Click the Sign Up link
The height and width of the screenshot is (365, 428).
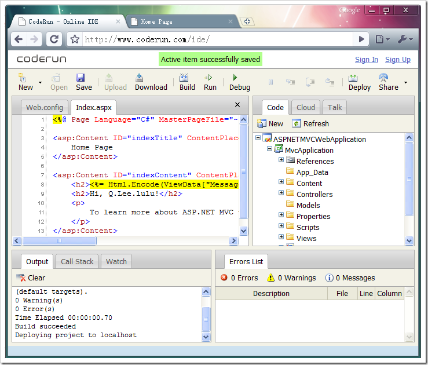click(x=397, y=60)
